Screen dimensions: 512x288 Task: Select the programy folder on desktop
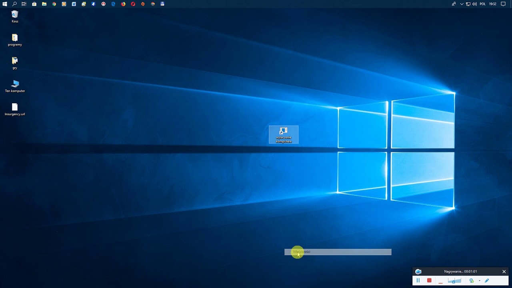tap(15, 40)
